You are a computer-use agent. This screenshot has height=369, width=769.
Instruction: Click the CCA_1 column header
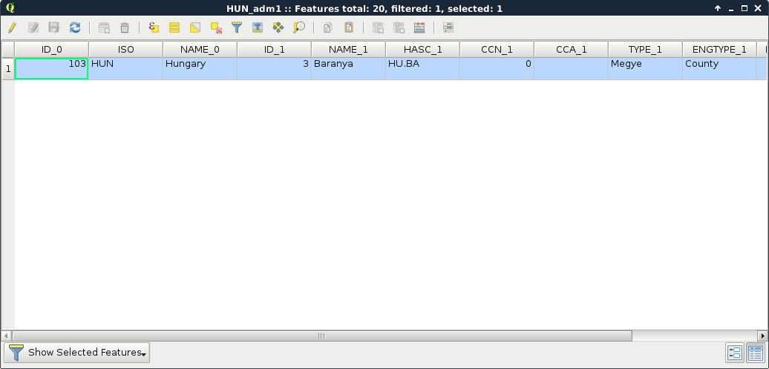pyautogui.click(x=572, y=50)
